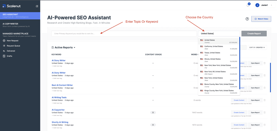Open Shortly Ai Writing keyword link
Image resolution: width=277 pixels, height=131 pixels.
[x=60, y=122]
